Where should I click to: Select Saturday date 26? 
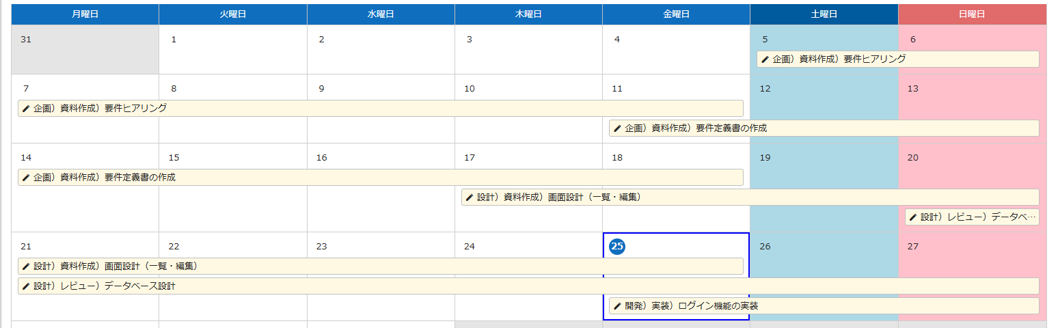point(765,247)
